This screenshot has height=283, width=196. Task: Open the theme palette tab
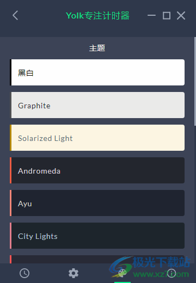[x=122, y=273]
